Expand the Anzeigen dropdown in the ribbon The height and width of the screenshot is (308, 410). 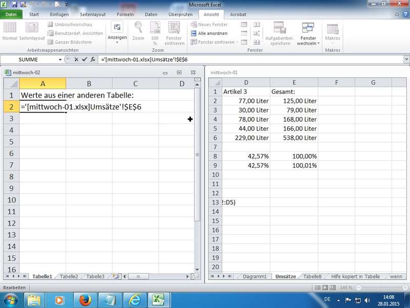click(x=117, y=37)
